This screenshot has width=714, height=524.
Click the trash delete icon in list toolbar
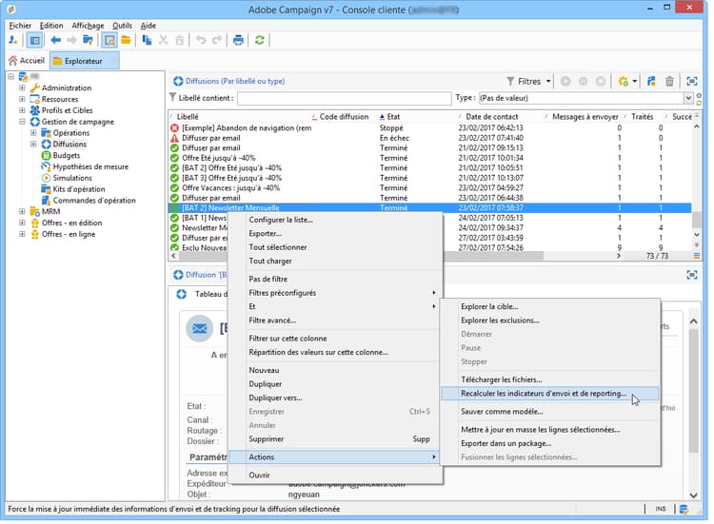pyautogui.click(x=669, y=82)
